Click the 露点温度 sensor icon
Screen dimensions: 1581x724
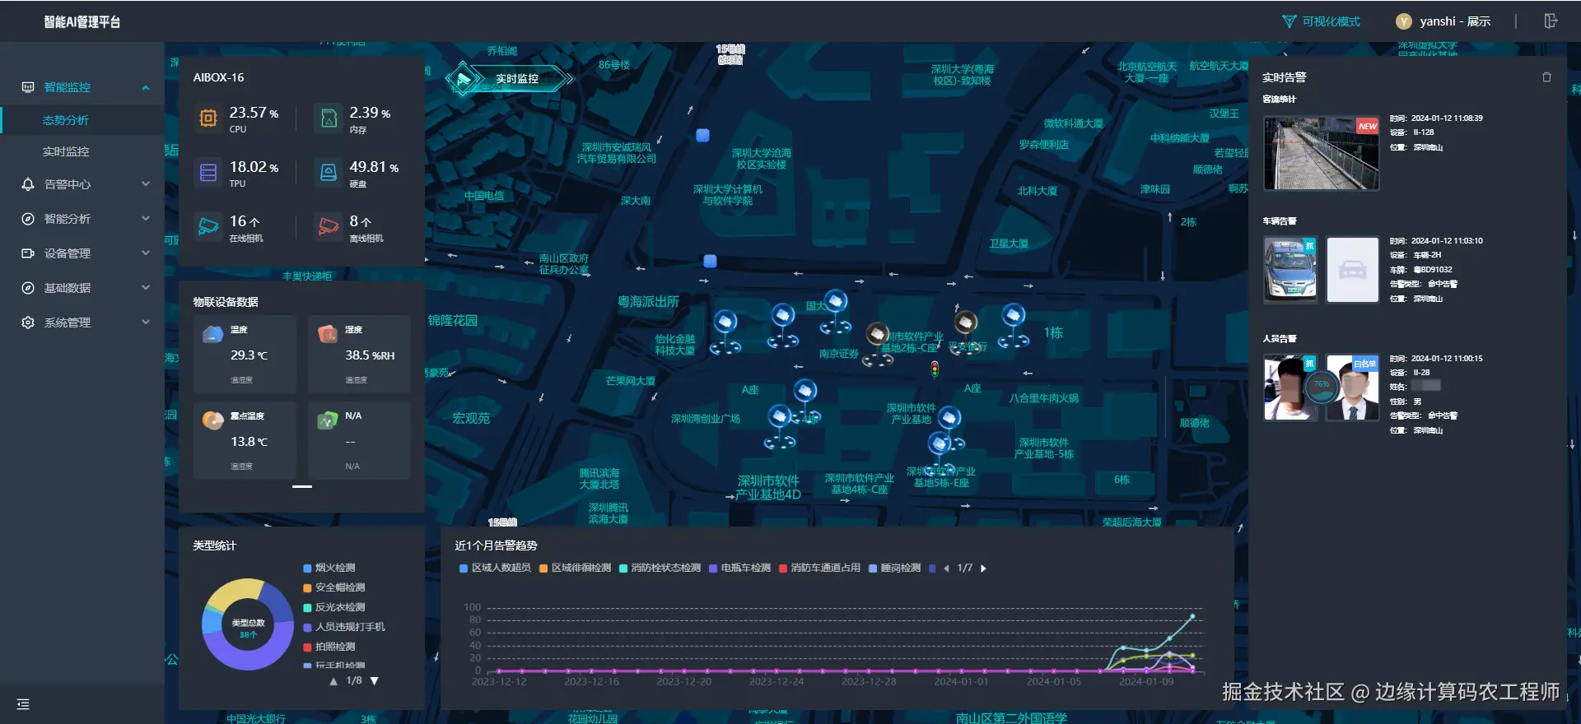[213, 420]
